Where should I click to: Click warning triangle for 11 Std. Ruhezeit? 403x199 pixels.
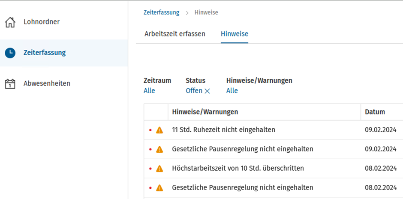pyautogui.click(x=159, y=130)
